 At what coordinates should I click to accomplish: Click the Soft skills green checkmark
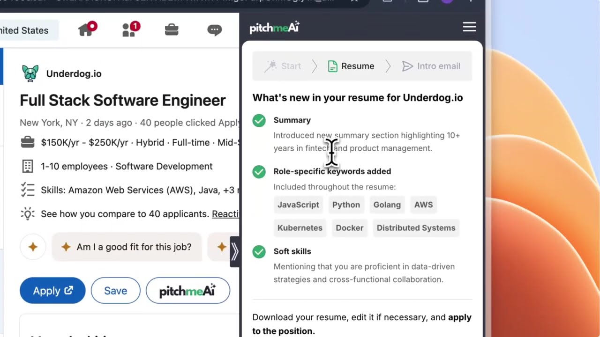pos(259,252)
